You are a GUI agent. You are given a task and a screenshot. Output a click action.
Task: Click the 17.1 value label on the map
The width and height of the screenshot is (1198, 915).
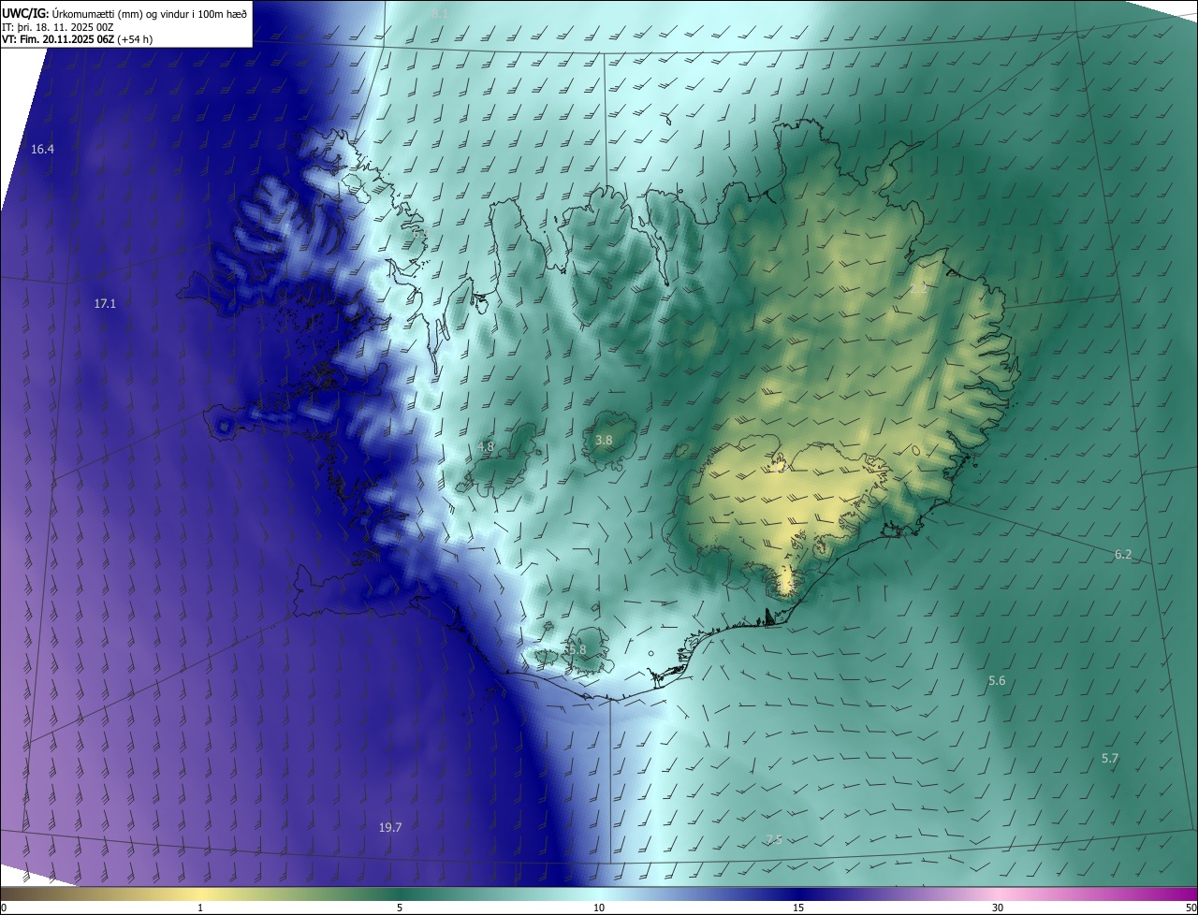(x=105, y=304)
